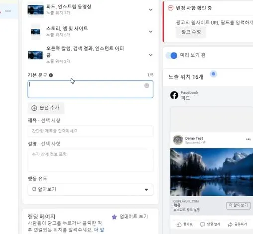This screenshot has width=253, height=234.
Task: Click info icon next to 기본 문구
Action: click(51, 75)
